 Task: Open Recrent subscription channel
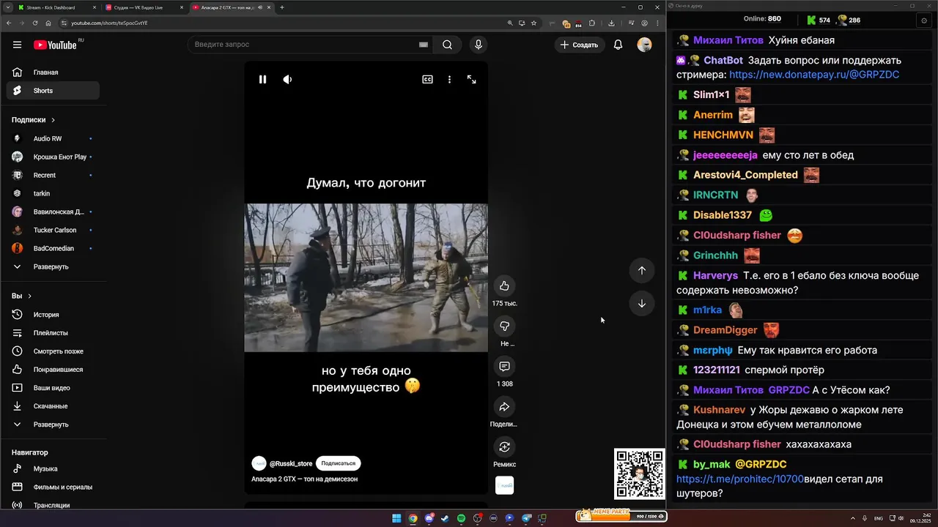pyautogui.click(x=53, y=175)
